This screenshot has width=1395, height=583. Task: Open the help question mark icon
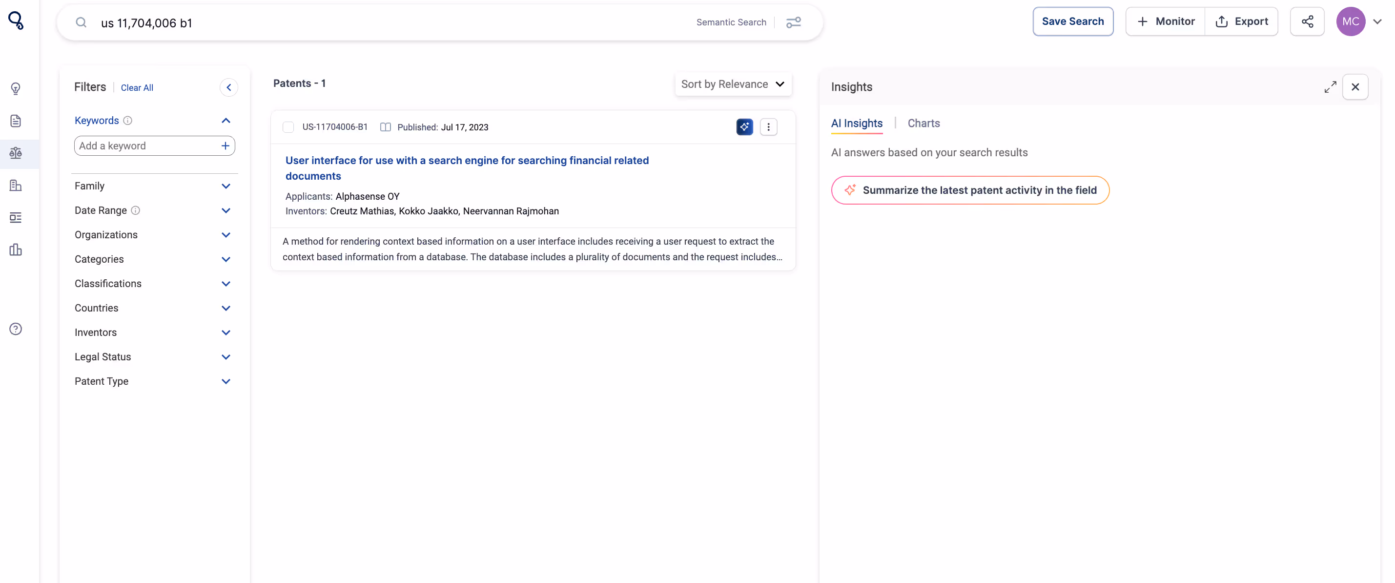16,330
